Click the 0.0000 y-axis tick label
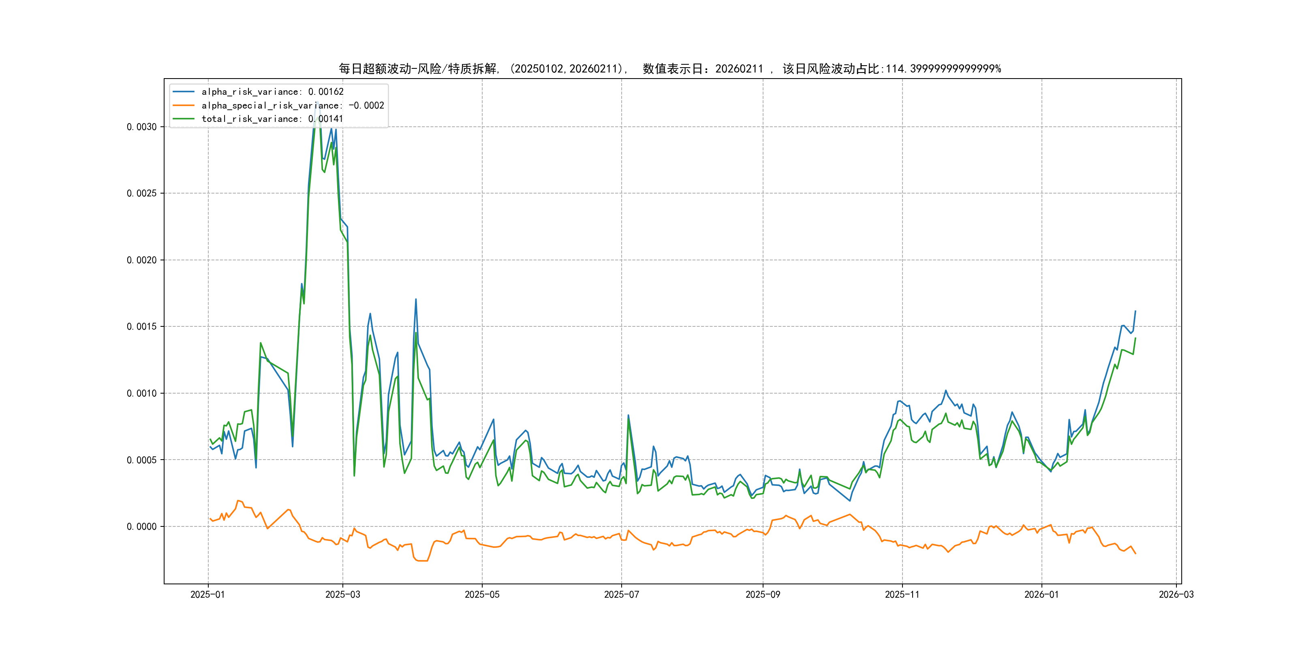Viewport: 1313px width, 656px height. [142, 527]
